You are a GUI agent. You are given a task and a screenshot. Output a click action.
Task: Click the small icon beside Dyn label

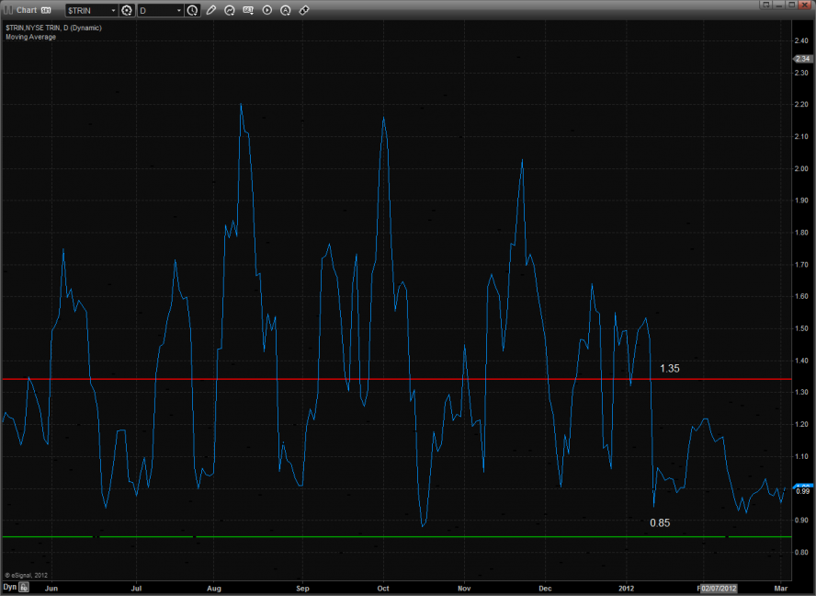coord(24,586)
